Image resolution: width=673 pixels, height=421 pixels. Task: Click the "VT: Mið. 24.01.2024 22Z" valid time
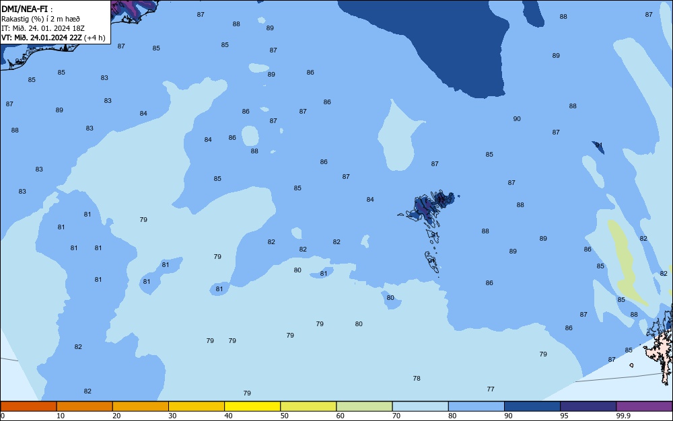point(42,38)
